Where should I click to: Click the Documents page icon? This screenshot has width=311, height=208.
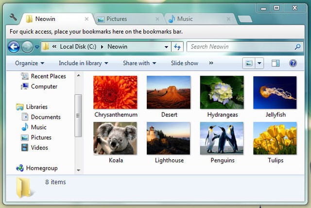coord(25,117)
